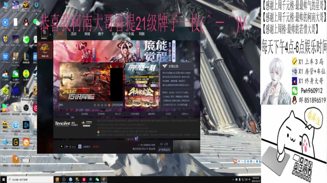327x183 pixels.
Task: Open the green square WeChat desktop icon
Action: coord(15,74)
